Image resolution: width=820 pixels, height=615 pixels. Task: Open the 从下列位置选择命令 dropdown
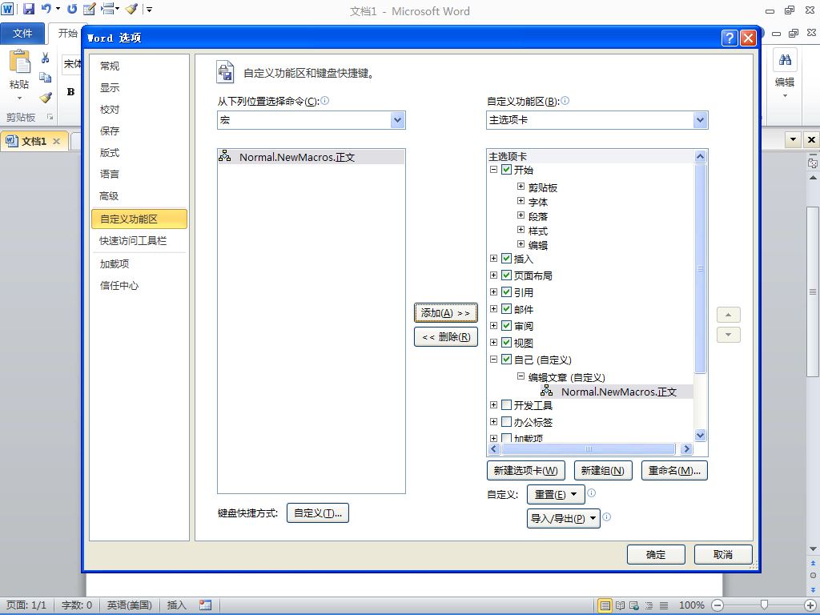(397, 120)
